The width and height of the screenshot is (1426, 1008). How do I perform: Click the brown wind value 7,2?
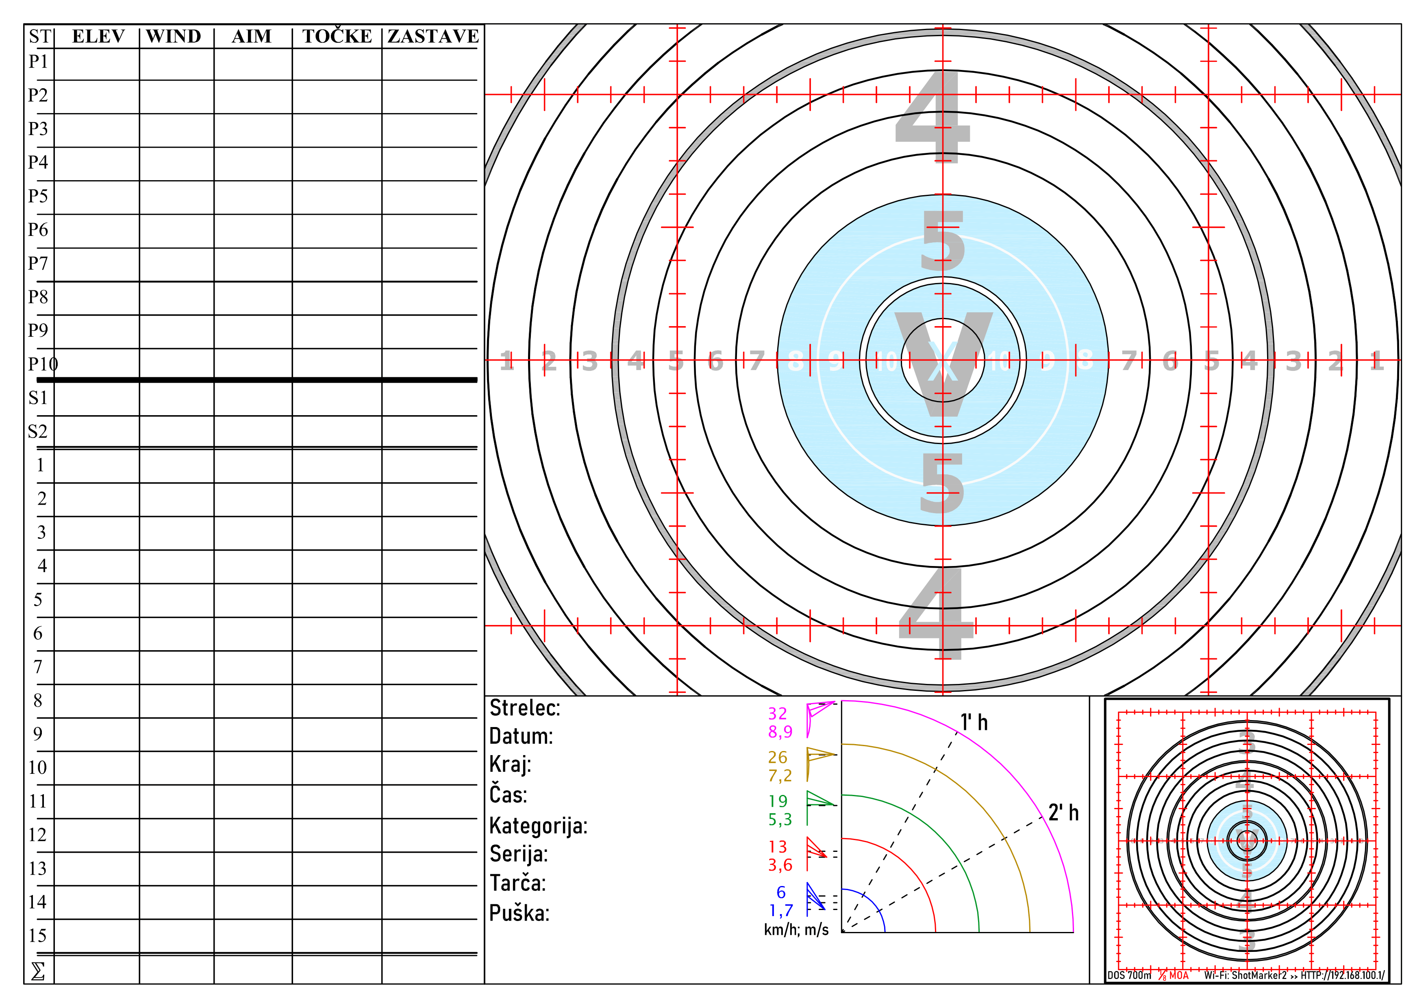(x=780, y=776)
